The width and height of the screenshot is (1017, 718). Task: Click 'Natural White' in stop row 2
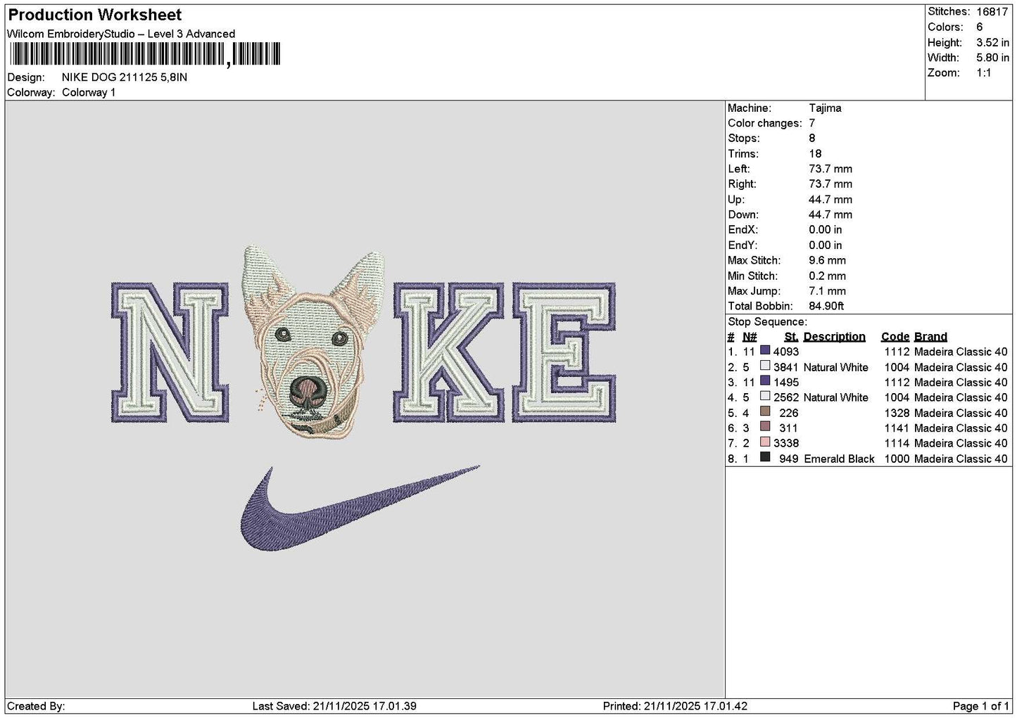(836, 367)
